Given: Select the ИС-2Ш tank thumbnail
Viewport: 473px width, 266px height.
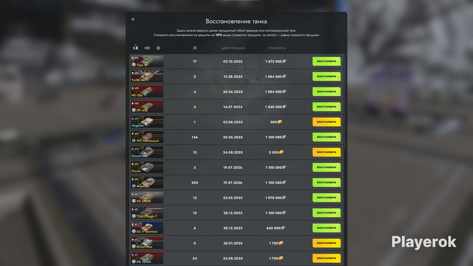Looking at the screenshot, I should click(147, 92).
